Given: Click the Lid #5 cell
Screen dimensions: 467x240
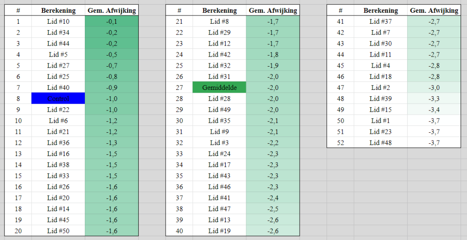Looking at the screenshot, I should pyautogui.click(x=58, y=55).
